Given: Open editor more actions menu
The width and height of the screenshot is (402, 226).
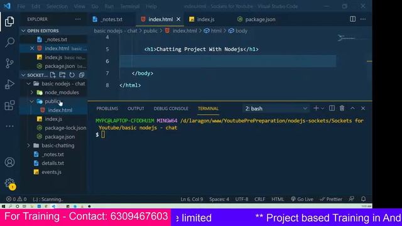Looking at the screenshot, I should click(363, 19).
